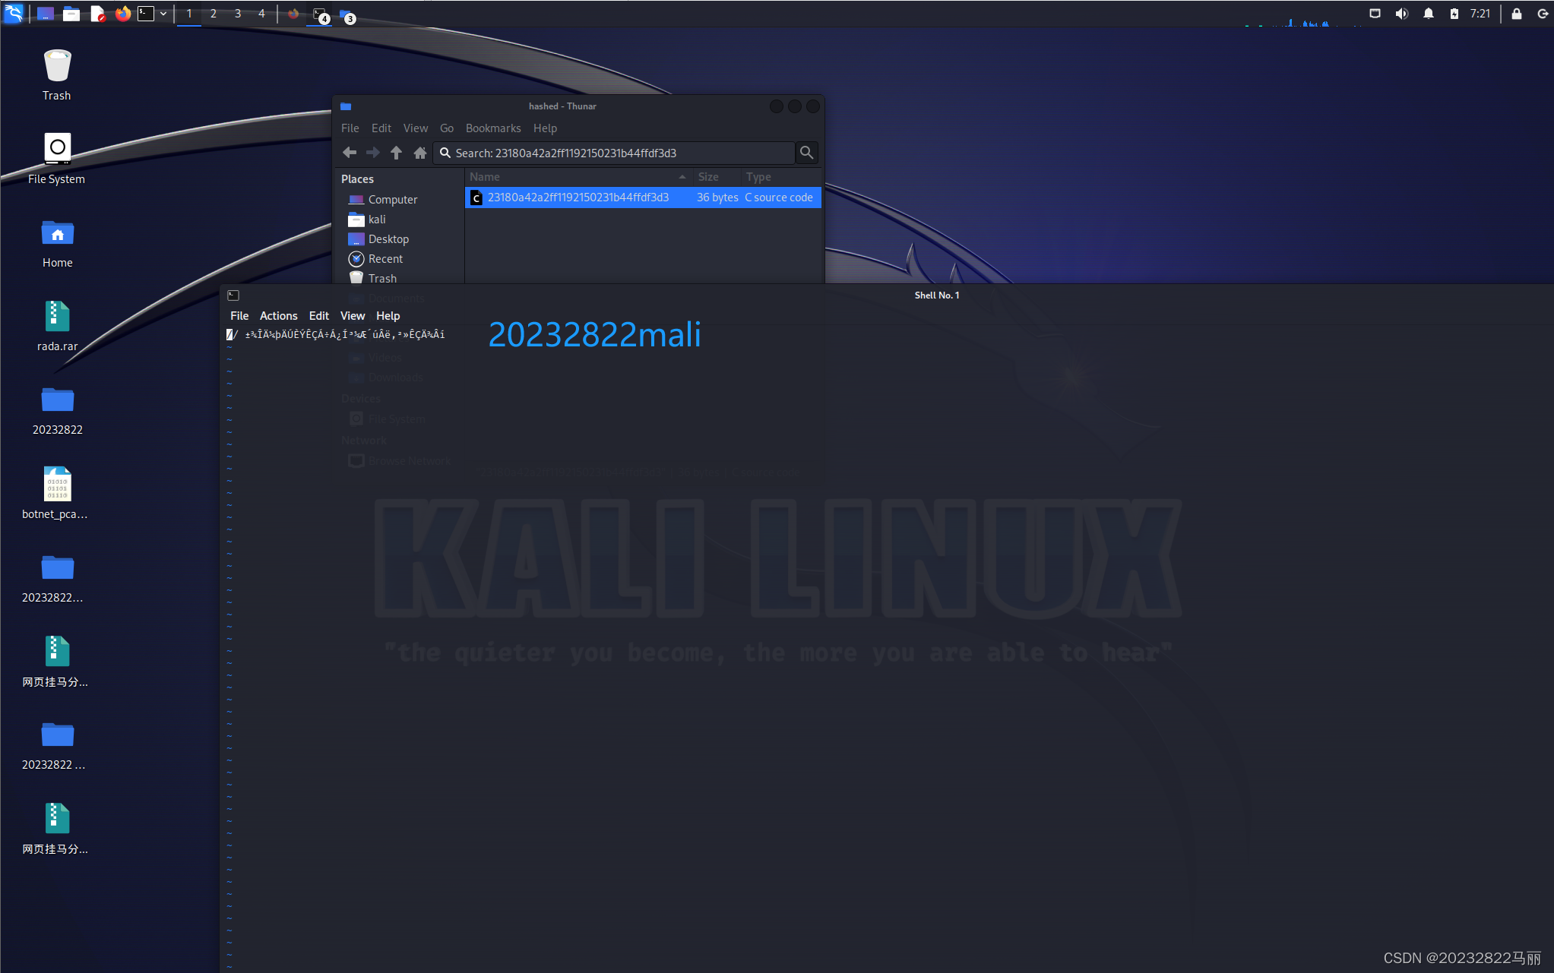Open terminal Help menu

388,316
